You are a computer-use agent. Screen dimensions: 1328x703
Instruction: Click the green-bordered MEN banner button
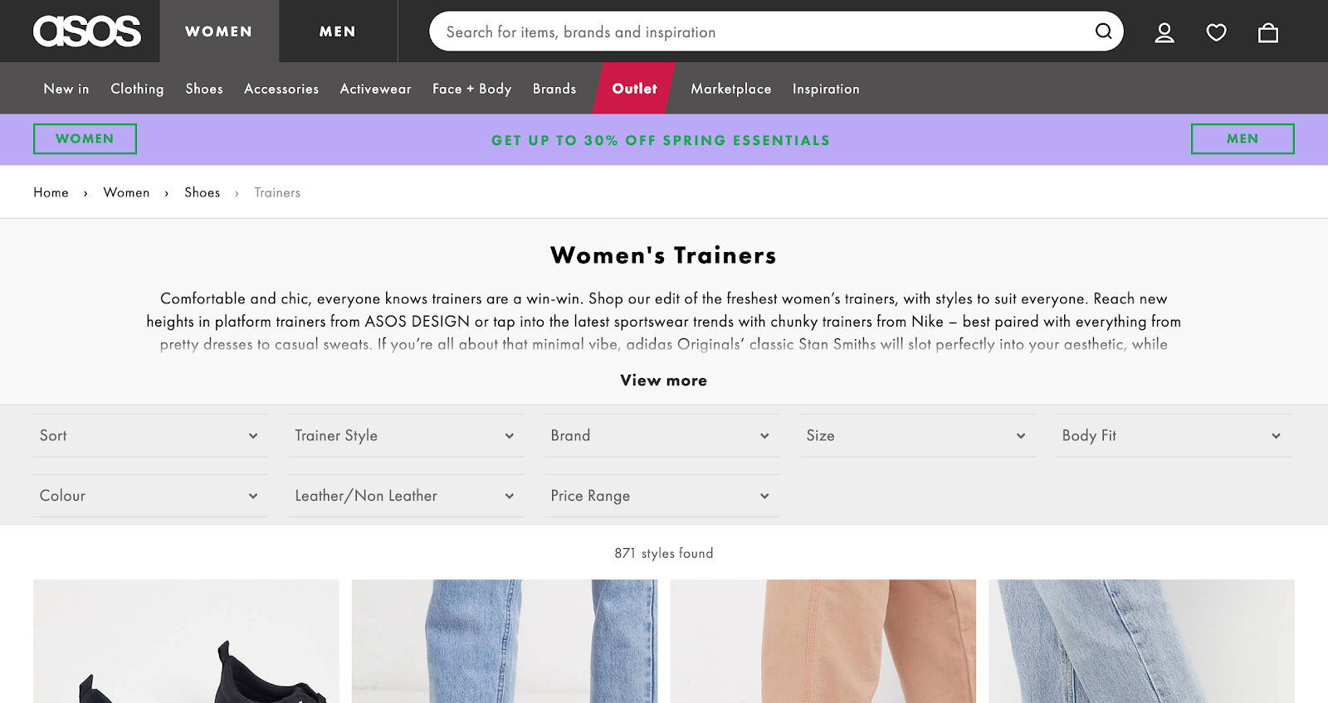[x=1243, y=139]
